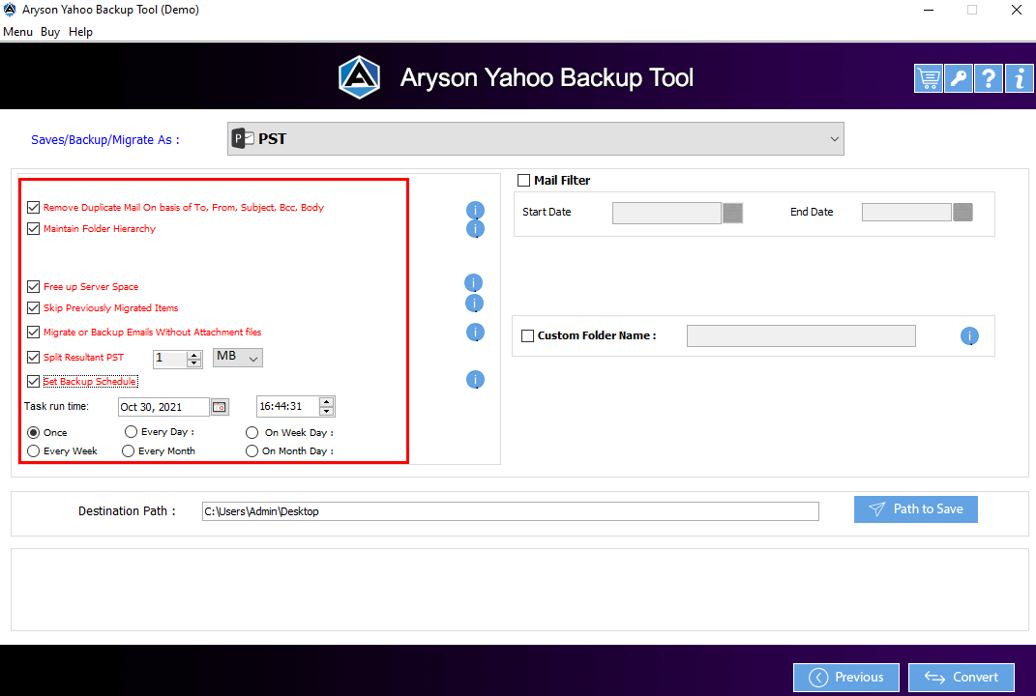Open the shopping cart buy icon

coord(928,78)
